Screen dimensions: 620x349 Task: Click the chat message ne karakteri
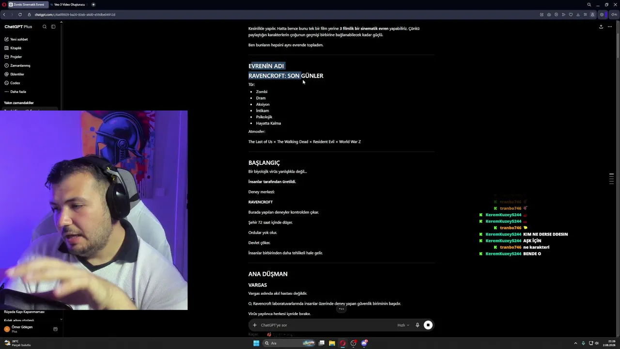point(536,247)
